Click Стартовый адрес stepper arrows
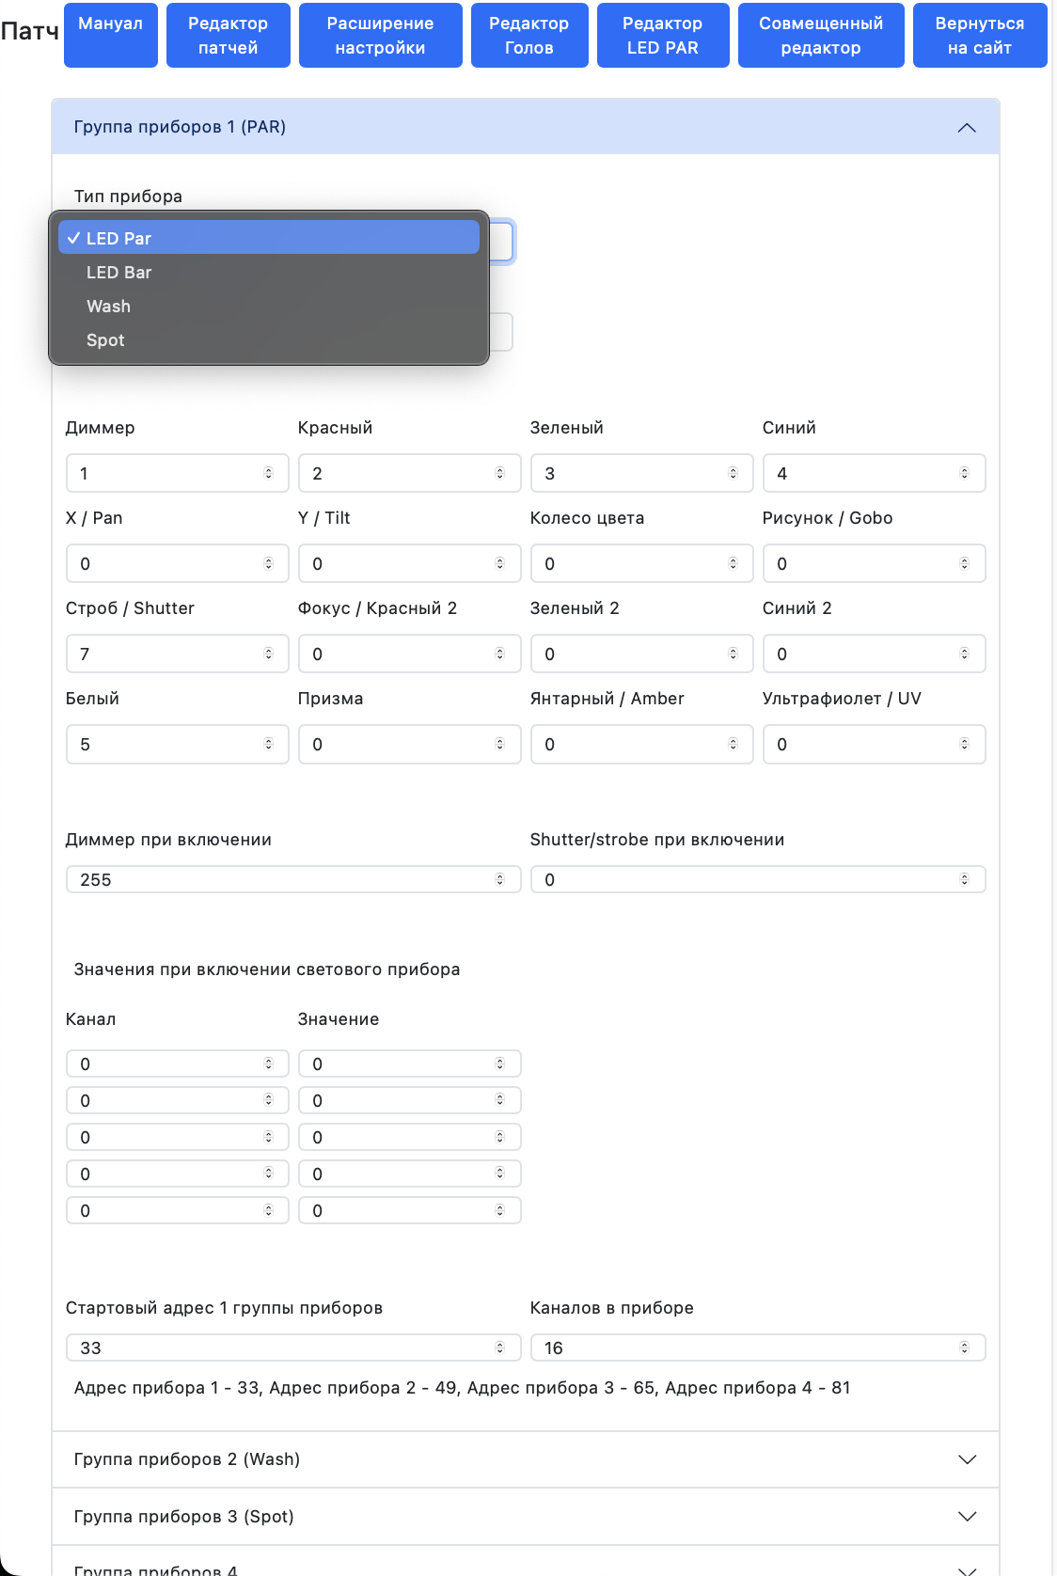 click(500, 1347)
